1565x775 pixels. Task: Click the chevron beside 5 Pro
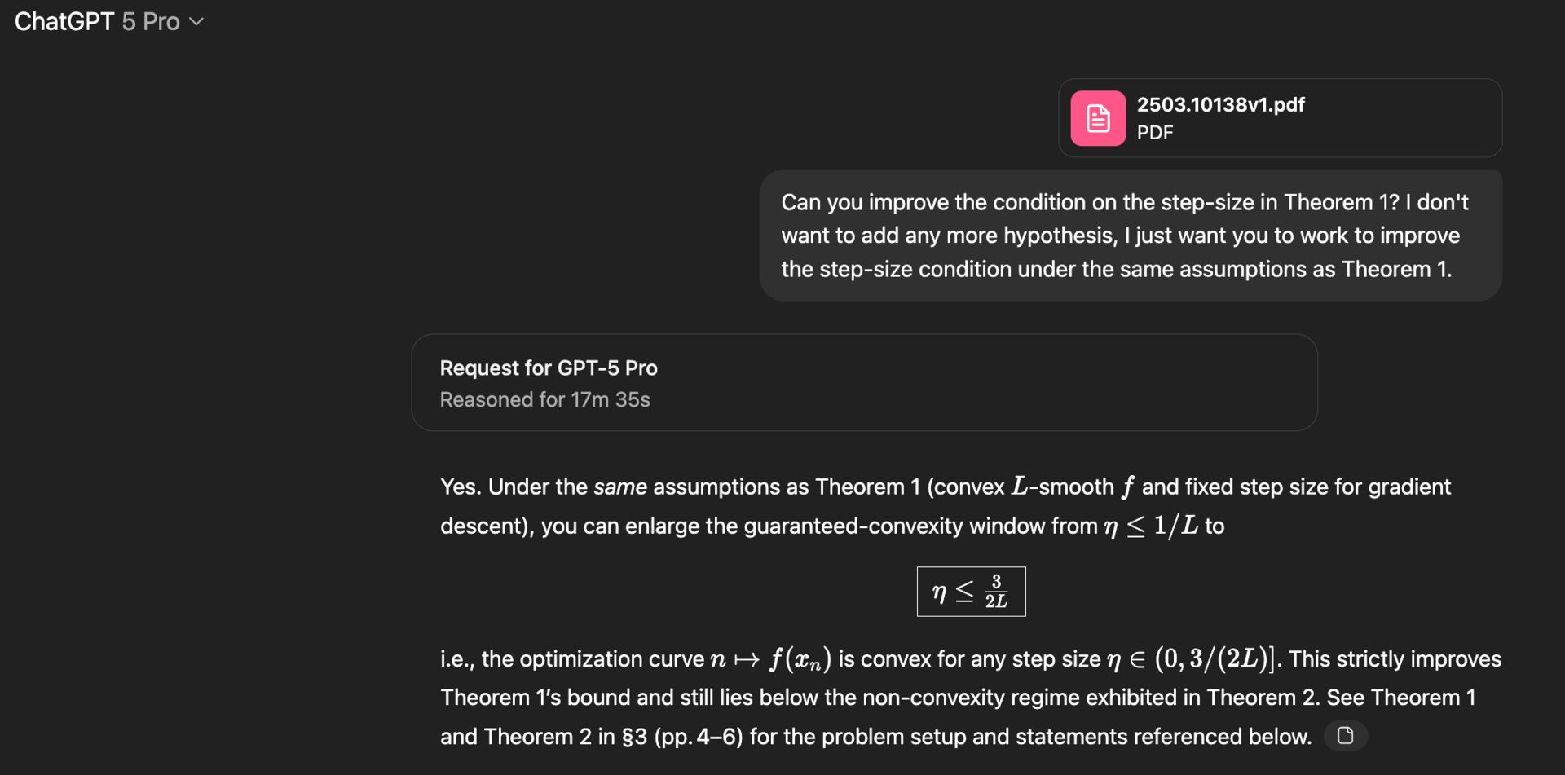tap(196, 22)
